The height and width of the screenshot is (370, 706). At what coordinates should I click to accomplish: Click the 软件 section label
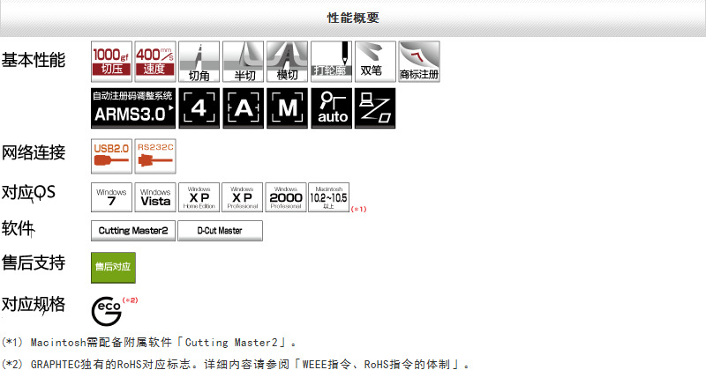(18, 228)
